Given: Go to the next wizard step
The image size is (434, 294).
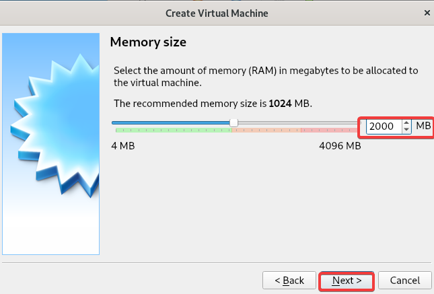Looking at the screenshot, I should click(x=347, y=281).
